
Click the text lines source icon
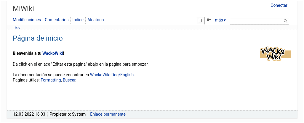pyautogui.click(x=209, y=20)
